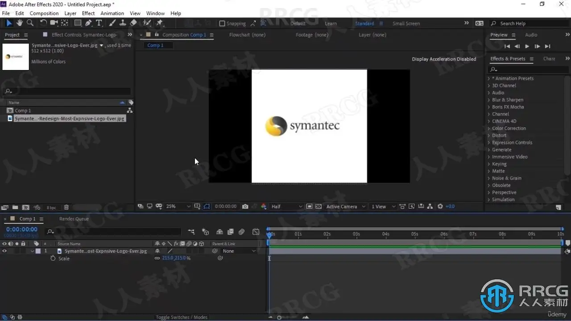Screen dimensions: 571x321
Task: Click the layer label color swatch
Action: pos(38,251)
